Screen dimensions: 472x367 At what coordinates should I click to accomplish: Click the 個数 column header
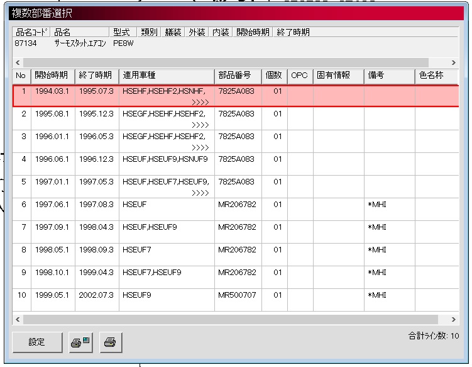tap(275, 76)
